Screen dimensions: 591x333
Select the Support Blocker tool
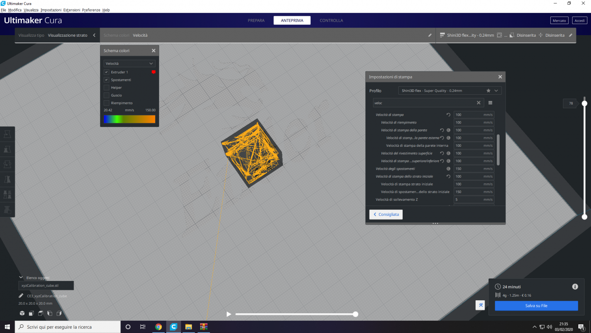coord(7,209)
